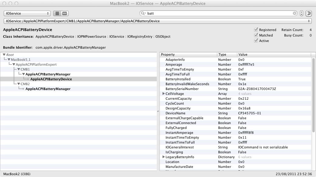Switch to column browser view icon
This screenshot has width=316, height=177.
click(65, 13)
